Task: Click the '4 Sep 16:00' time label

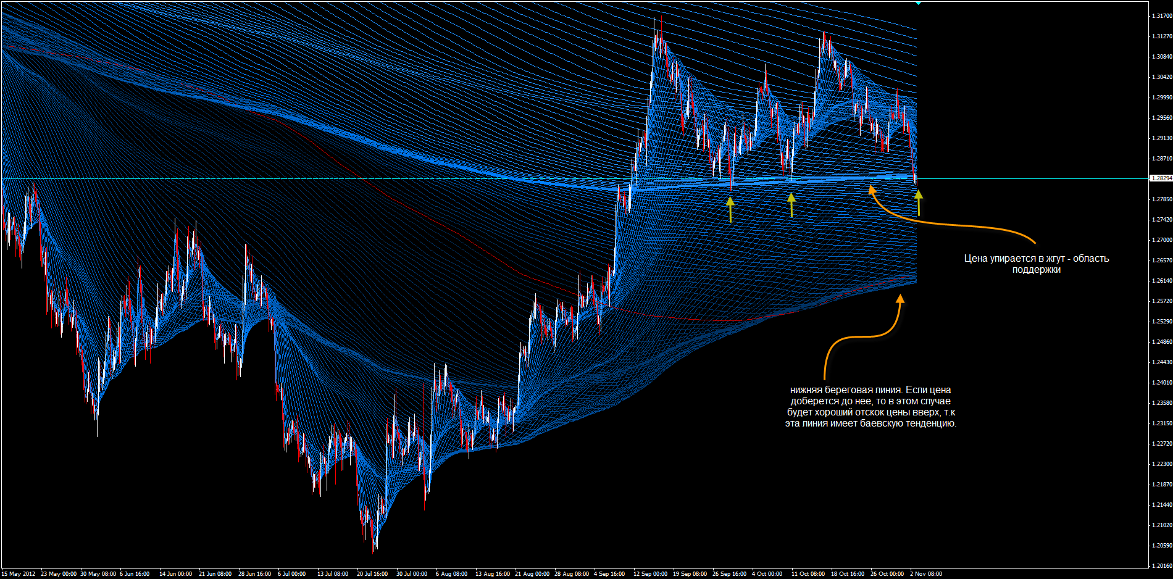Action: click(x=610, y=574)
